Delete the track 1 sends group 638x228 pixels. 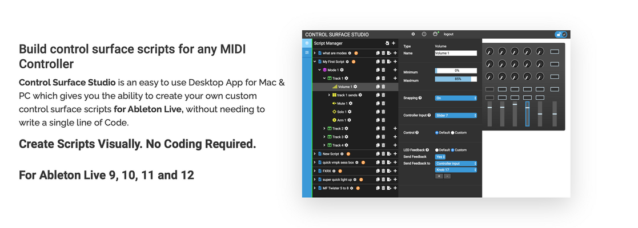(383, 95)
